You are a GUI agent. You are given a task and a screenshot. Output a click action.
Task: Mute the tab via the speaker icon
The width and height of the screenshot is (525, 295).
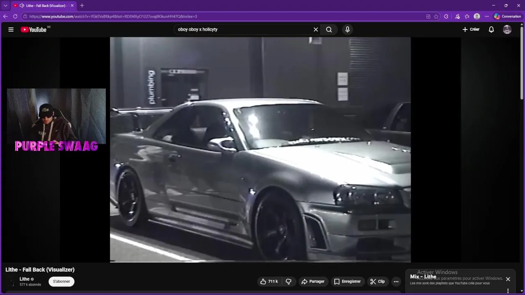pos(22,5)
